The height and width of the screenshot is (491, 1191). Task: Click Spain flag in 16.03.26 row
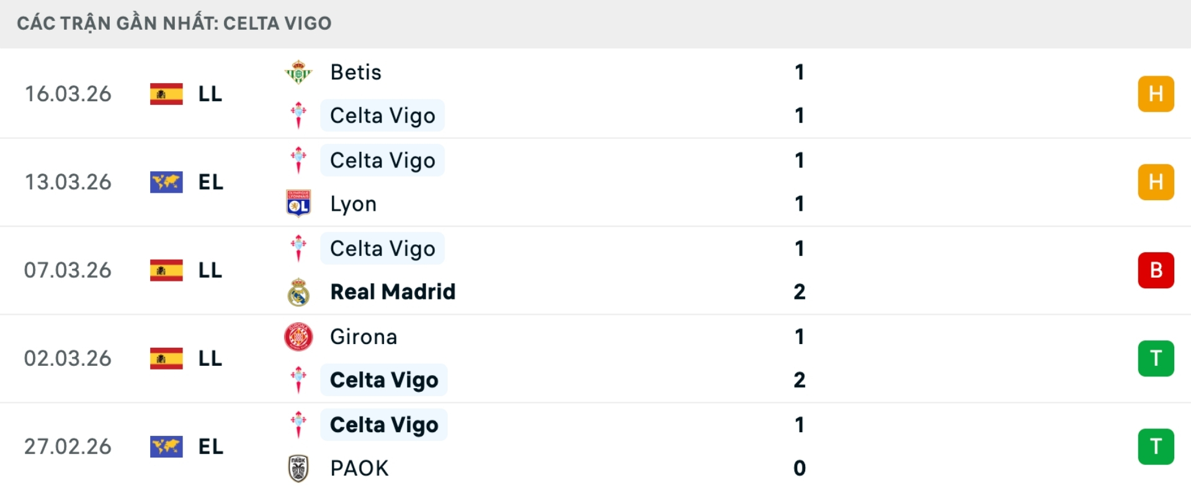166,94
